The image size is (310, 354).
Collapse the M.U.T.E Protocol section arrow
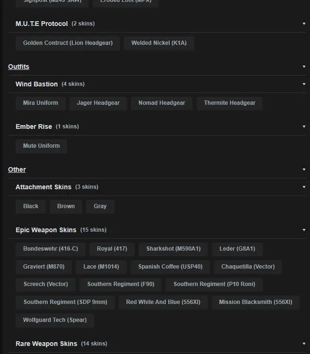point(304,24)
